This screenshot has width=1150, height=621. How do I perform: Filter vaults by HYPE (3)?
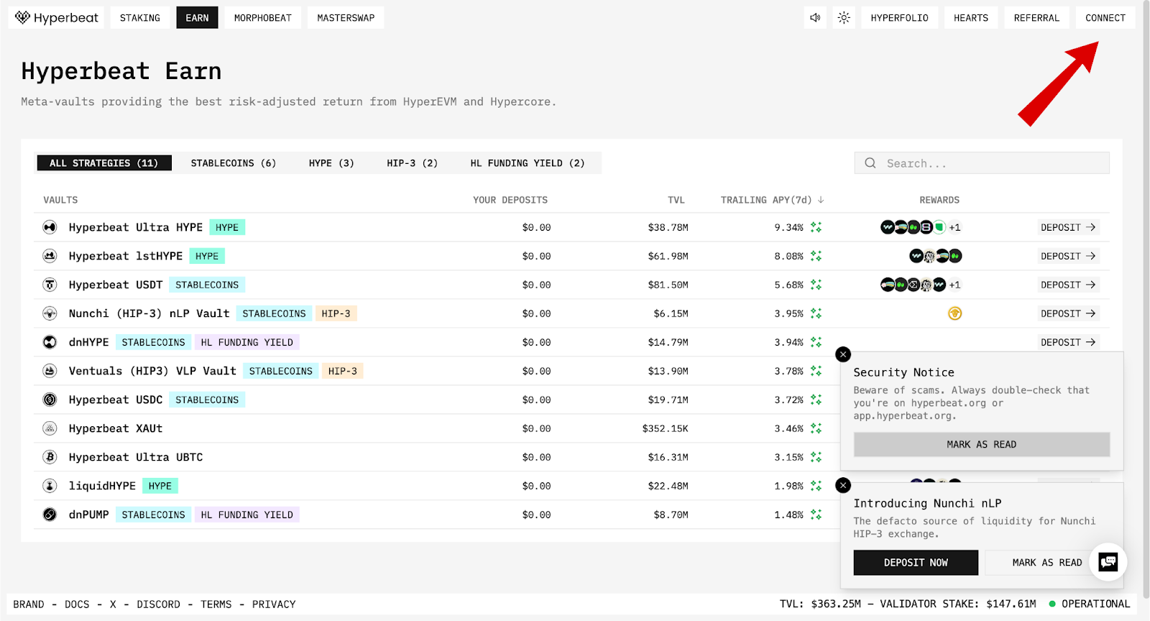pyautogui.click(x=331, y=163)
